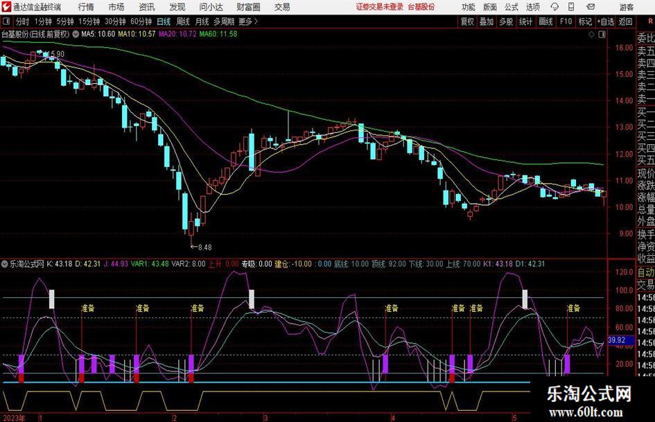
Task: Click the 8.48 low price marker
Action: point(201,247)
